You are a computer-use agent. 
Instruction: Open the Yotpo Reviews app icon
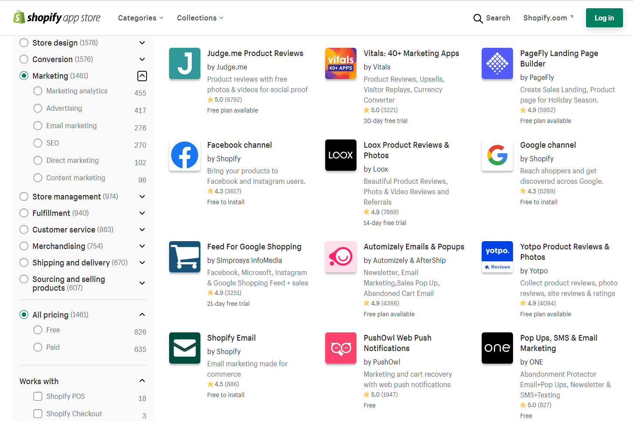coord(497,257)
